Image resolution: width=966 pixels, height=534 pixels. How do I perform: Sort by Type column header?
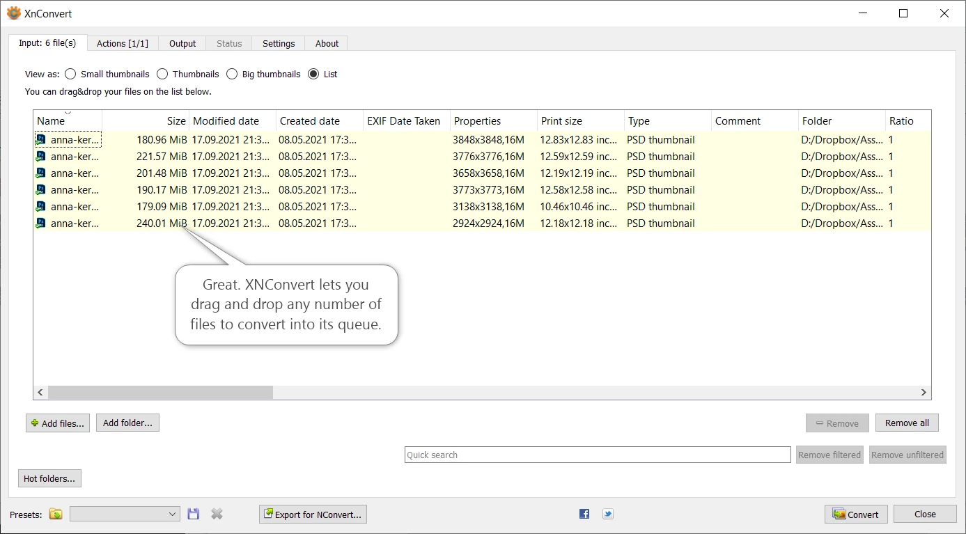coord(668,120)
